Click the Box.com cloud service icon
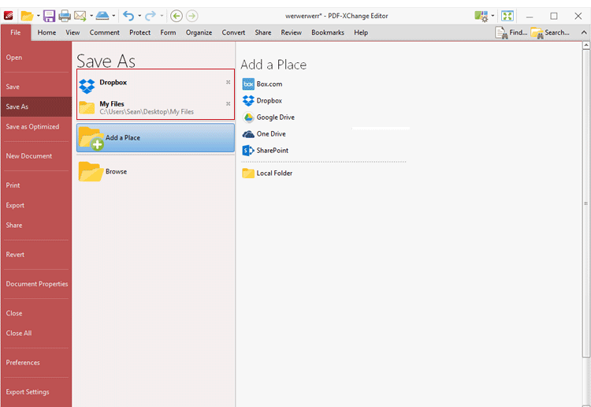 (x=248, y=84)
